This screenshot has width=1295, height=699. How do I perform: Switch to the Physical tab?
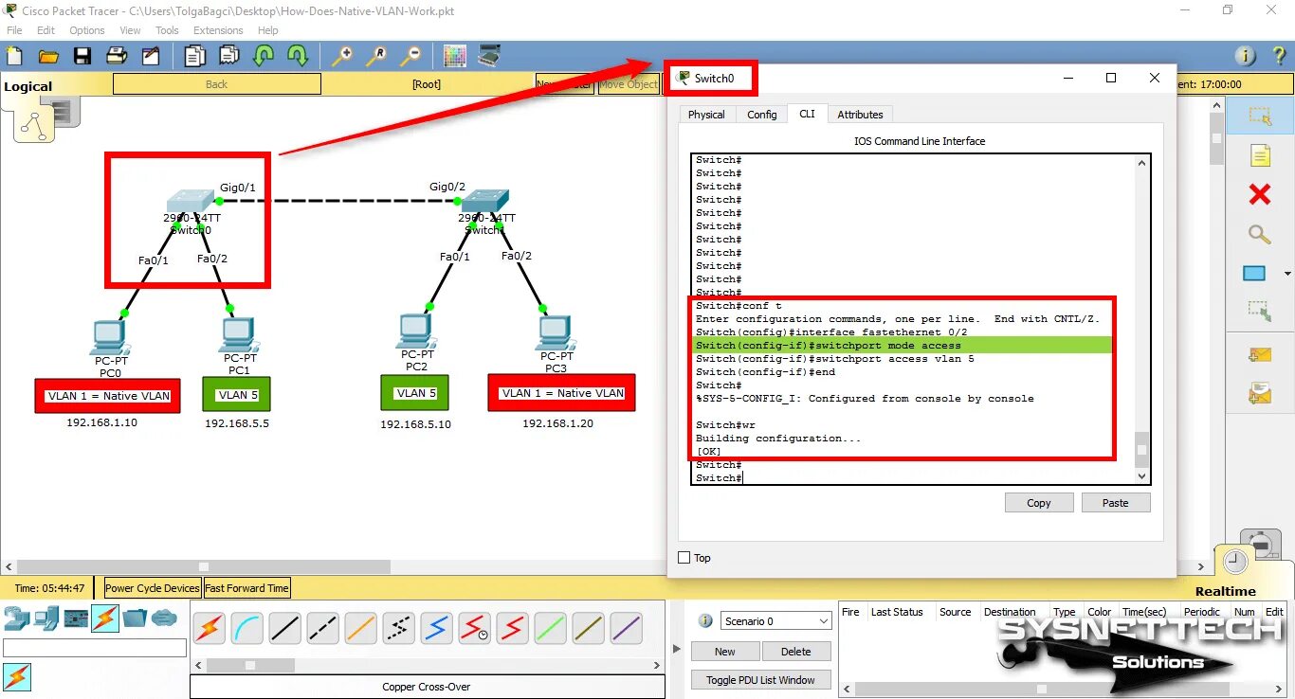[x=706, y=115]
